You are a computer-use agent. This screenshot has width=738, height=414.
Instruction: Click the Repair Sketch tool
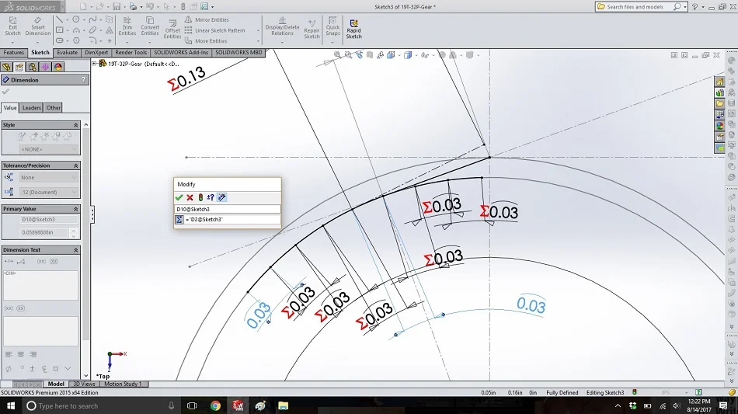(312, 28)
